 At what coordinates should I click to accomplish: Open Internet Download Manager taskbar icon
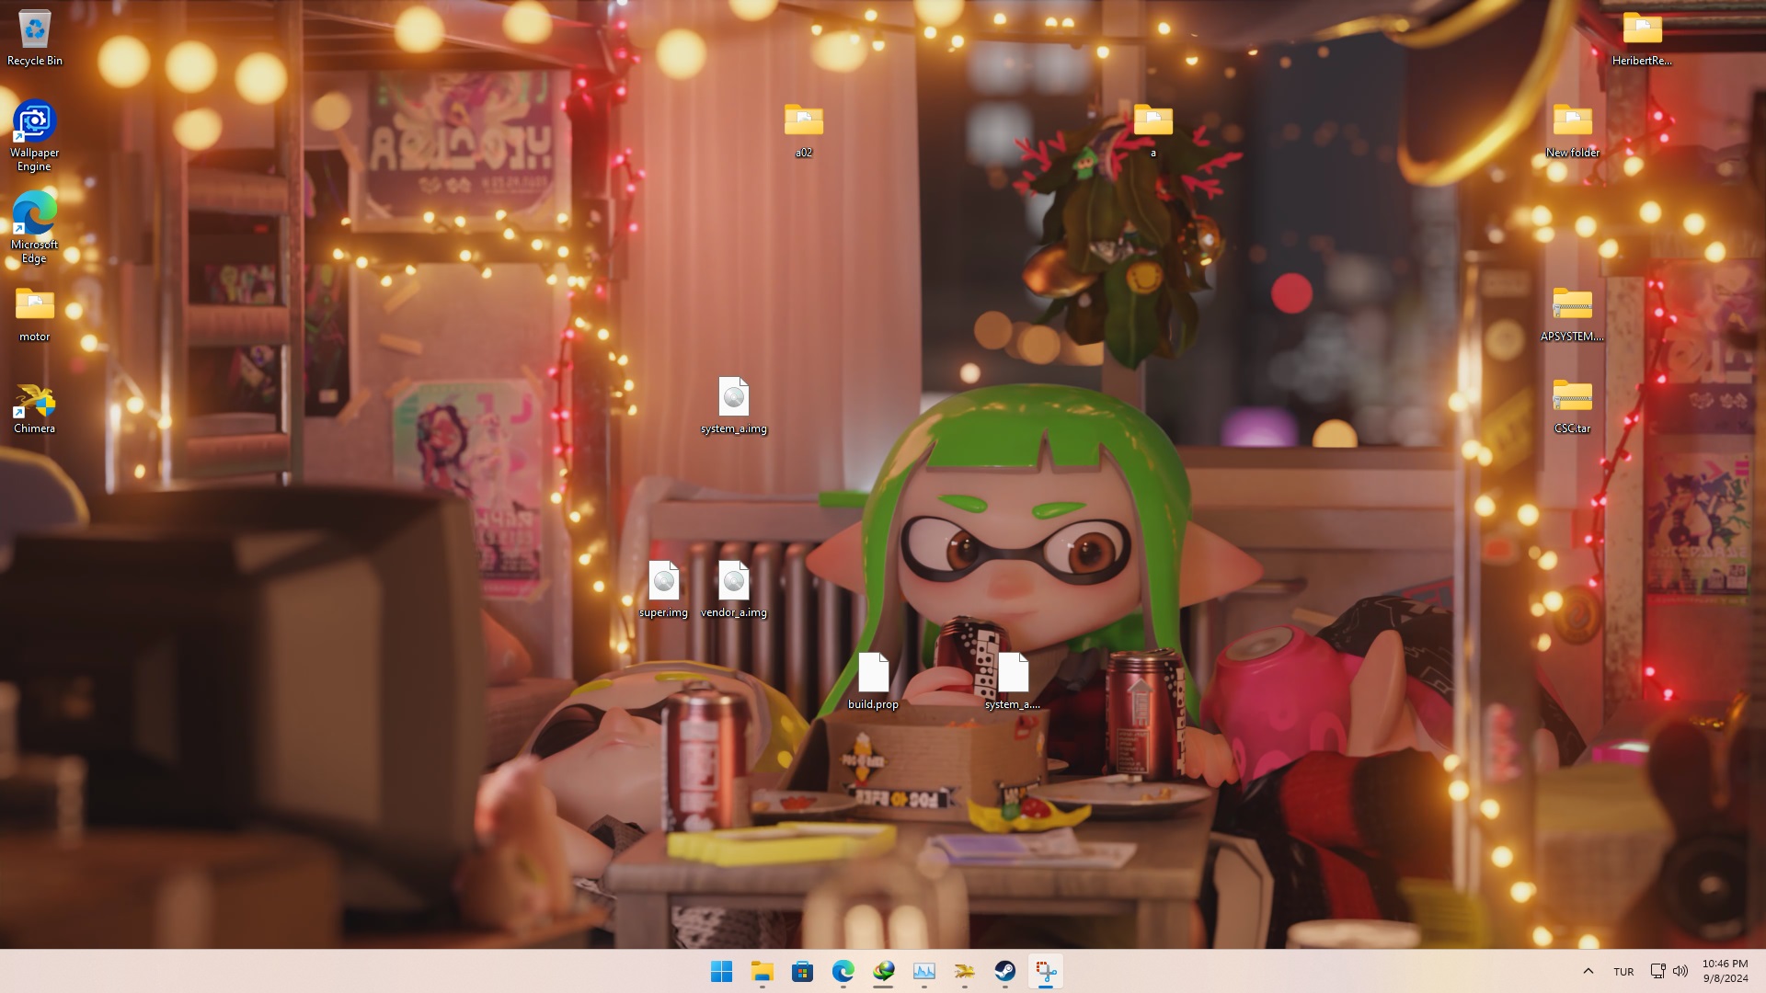pyautogui.click(x=883, y=971)
